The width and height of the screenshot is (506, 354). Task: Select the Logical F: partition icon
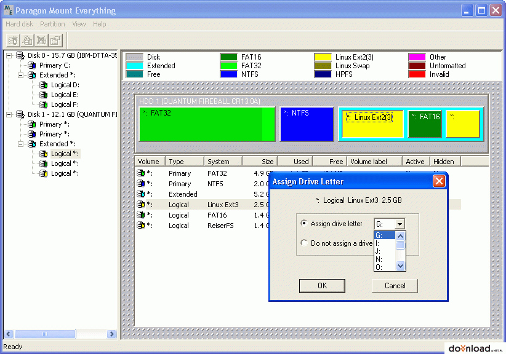(44, 104)
